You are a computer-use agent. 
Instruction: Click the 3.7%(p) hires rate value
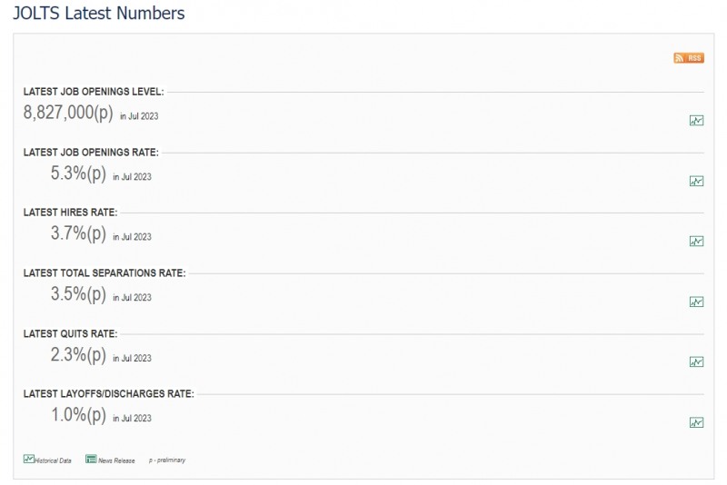(x=78, y=233)
